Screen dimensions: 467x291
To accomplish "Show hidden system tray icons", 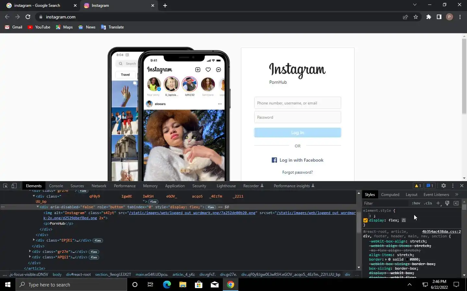I will tap(410, 285).
